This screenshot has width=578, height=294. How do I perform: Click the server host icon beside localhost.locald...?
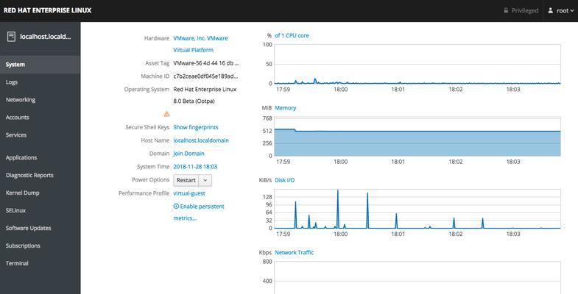[x=12, y=37]
